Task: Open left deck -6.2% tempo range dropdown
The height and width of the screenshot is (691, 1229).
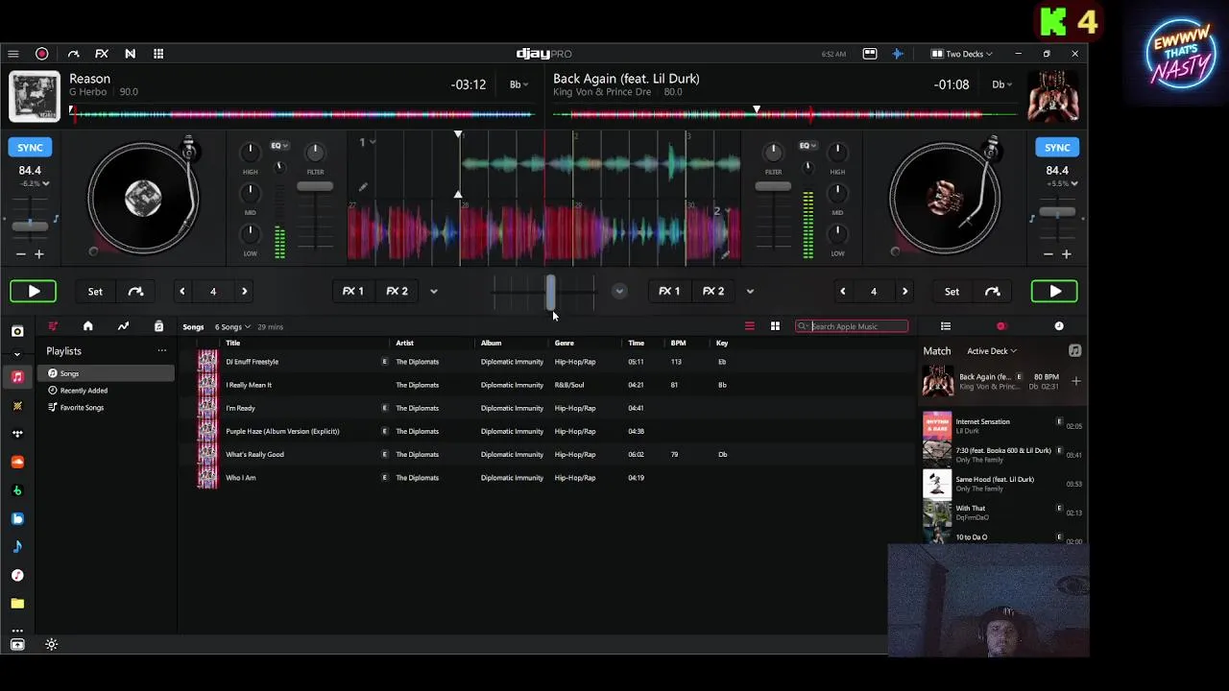Action: pyautogui.click(x=34, y=183)
